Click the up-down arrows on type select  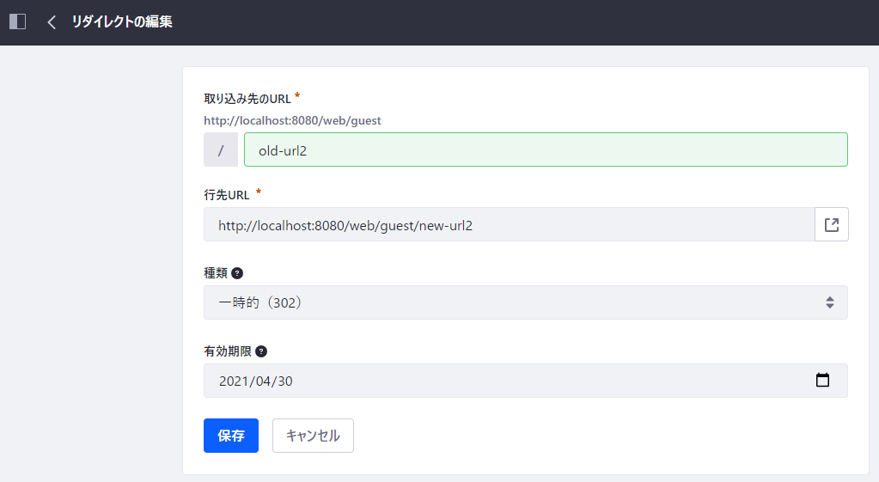click(829, 302)
